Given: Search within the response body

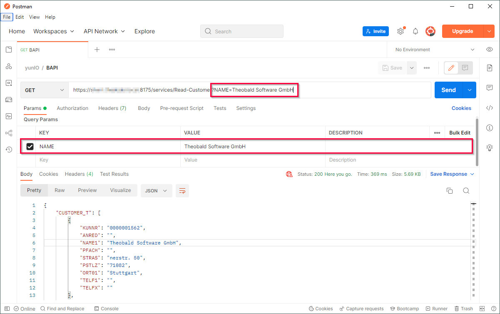Looking at the screenshot, I should [x=466, y=191].
